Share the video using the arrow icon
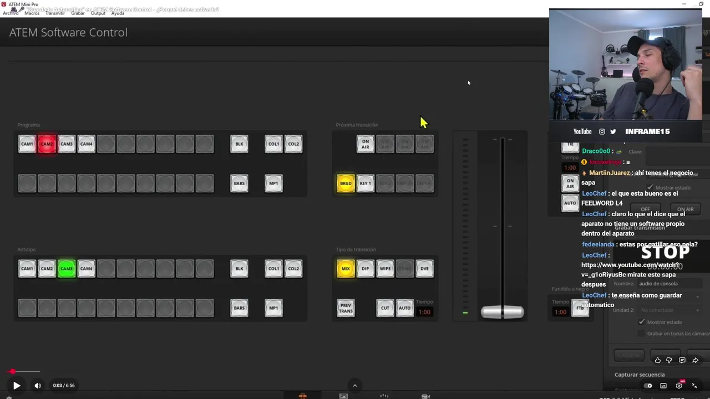 (x=696, y=360)
